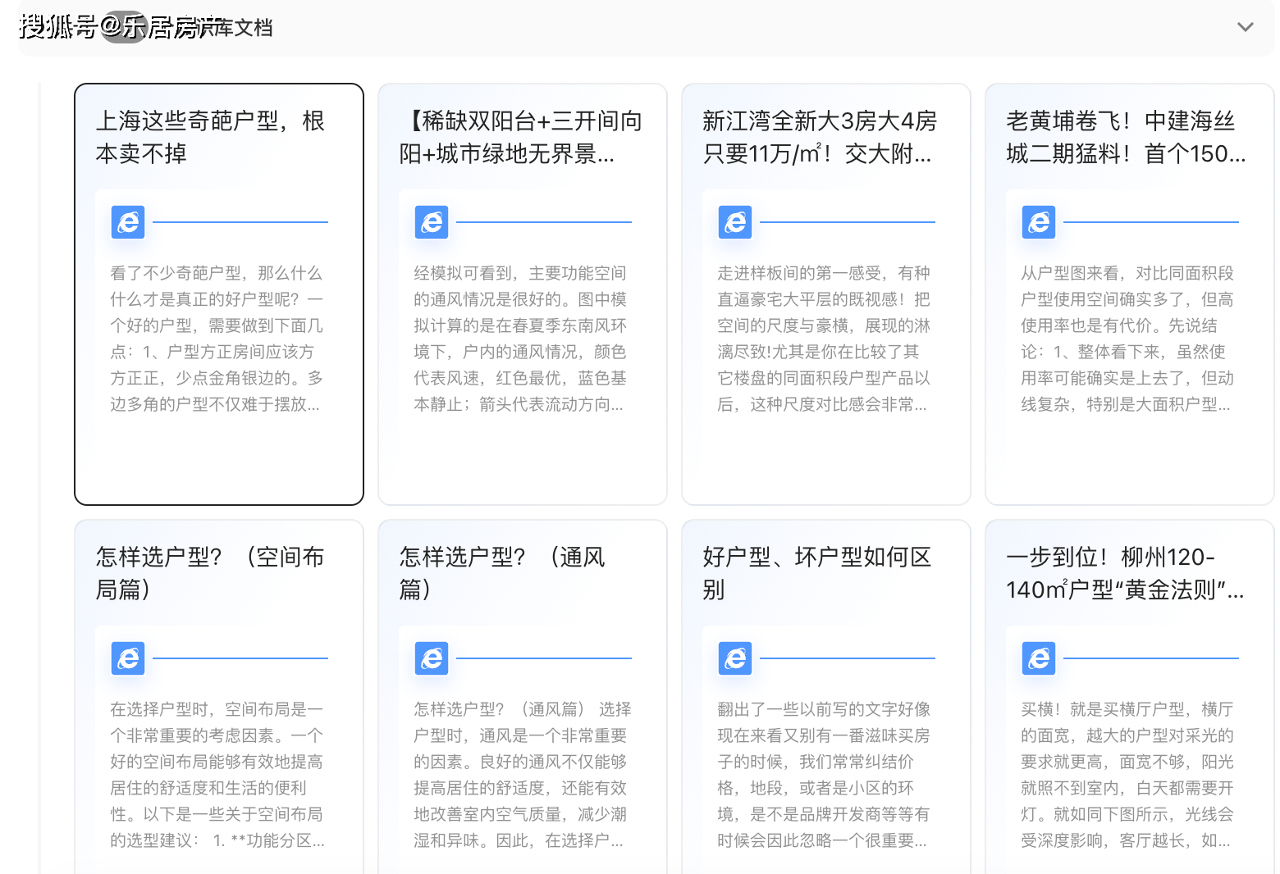Open title 怎样选户型？（空间布局篇）
This screenshot has height=874, width=1280.
click(x=210, y=573)
